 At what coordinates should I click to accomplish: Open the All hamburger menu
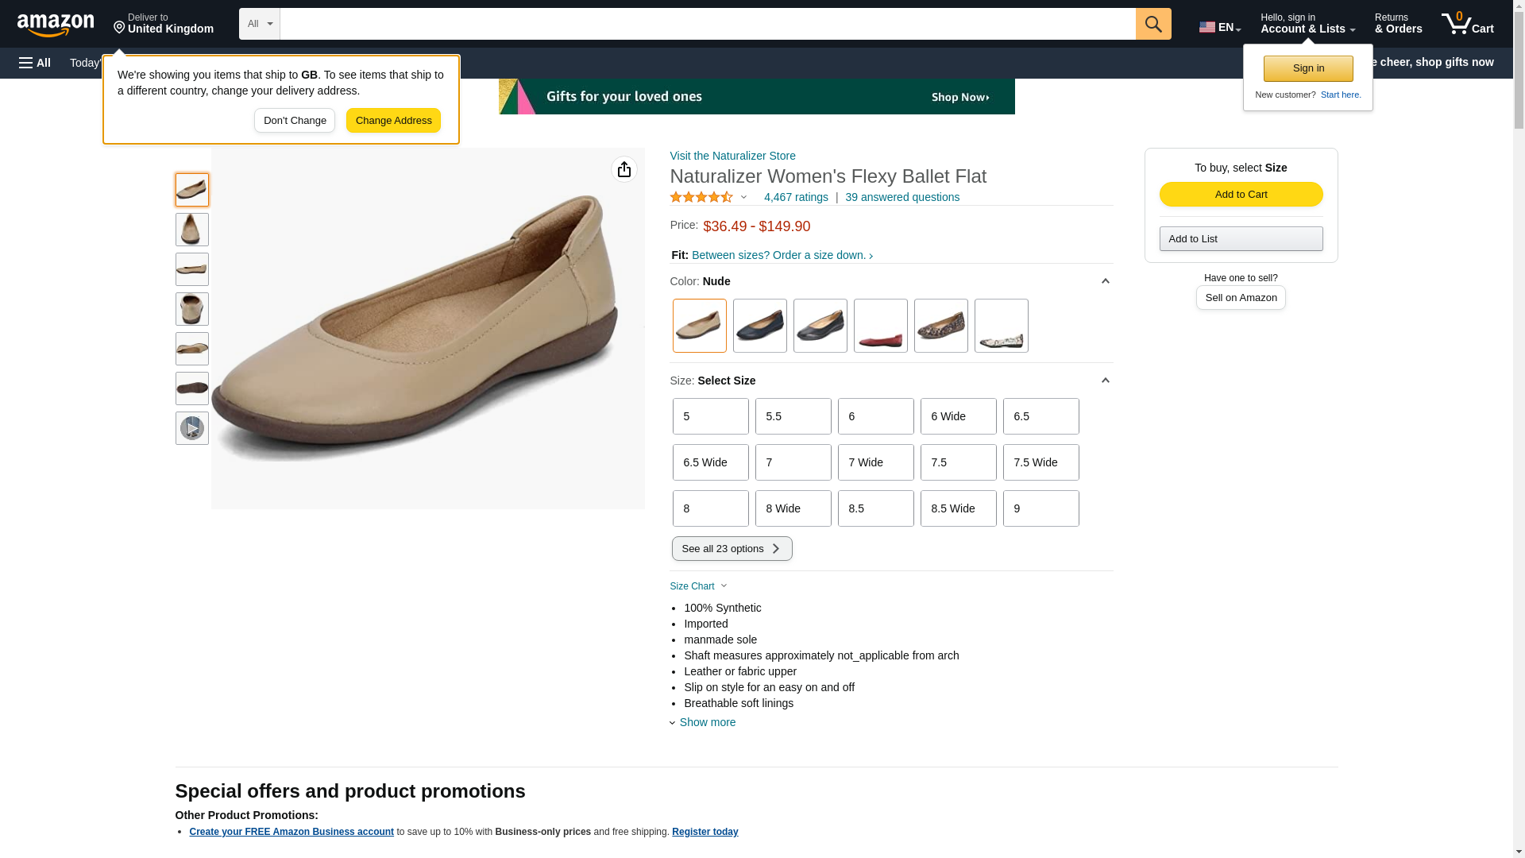coord(35,63)
